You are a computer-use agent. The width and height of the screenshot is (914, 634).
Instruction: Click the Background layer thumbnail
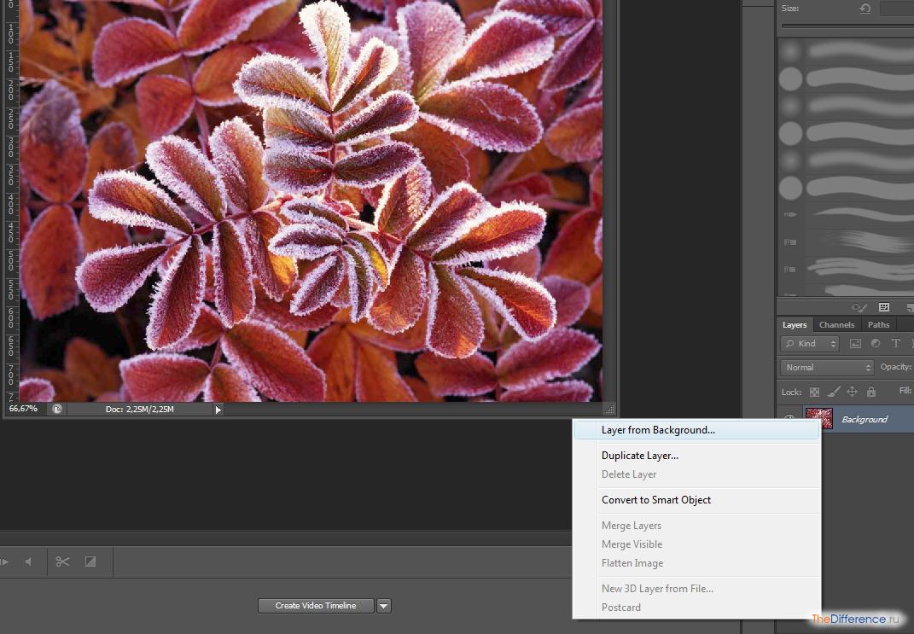pos(819,419)
